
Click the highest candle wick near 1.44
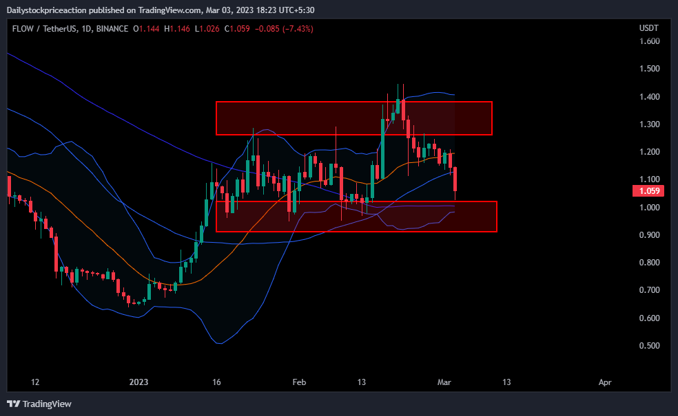[x=398, y=93]
